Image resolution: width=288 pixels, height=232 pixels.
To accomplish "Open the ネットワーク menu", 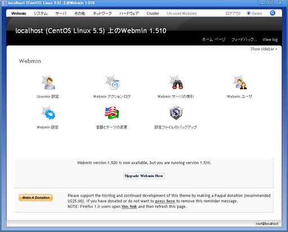I will [102, 13].
